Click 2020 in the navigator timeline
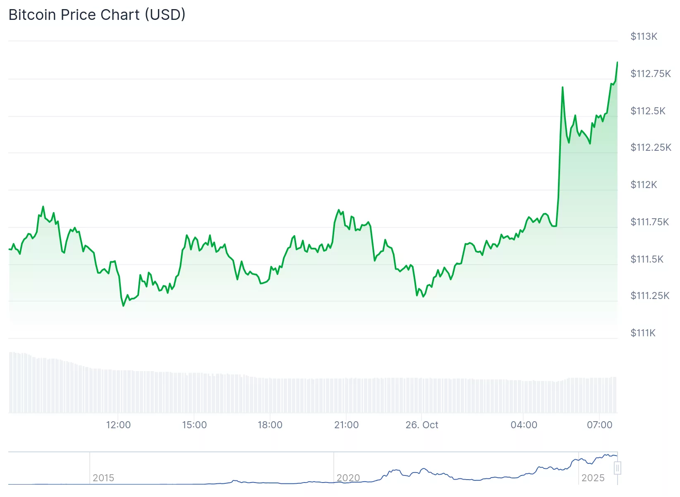Screen dimensions: 680x497 click(348, 478)
